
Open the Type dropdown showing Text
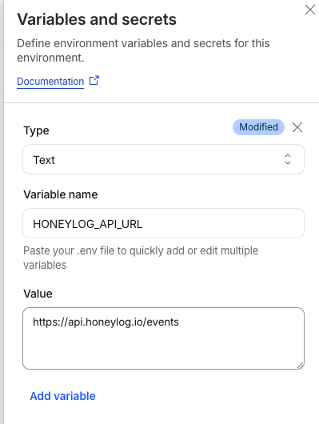(x=164, y=159)
